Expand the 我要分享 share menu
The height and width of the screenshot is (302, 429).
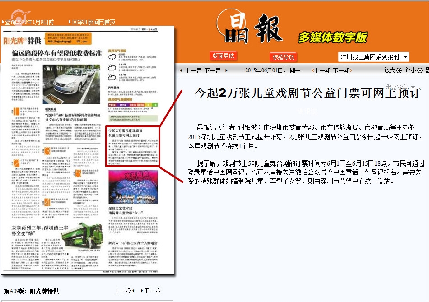tap(400, 87)
